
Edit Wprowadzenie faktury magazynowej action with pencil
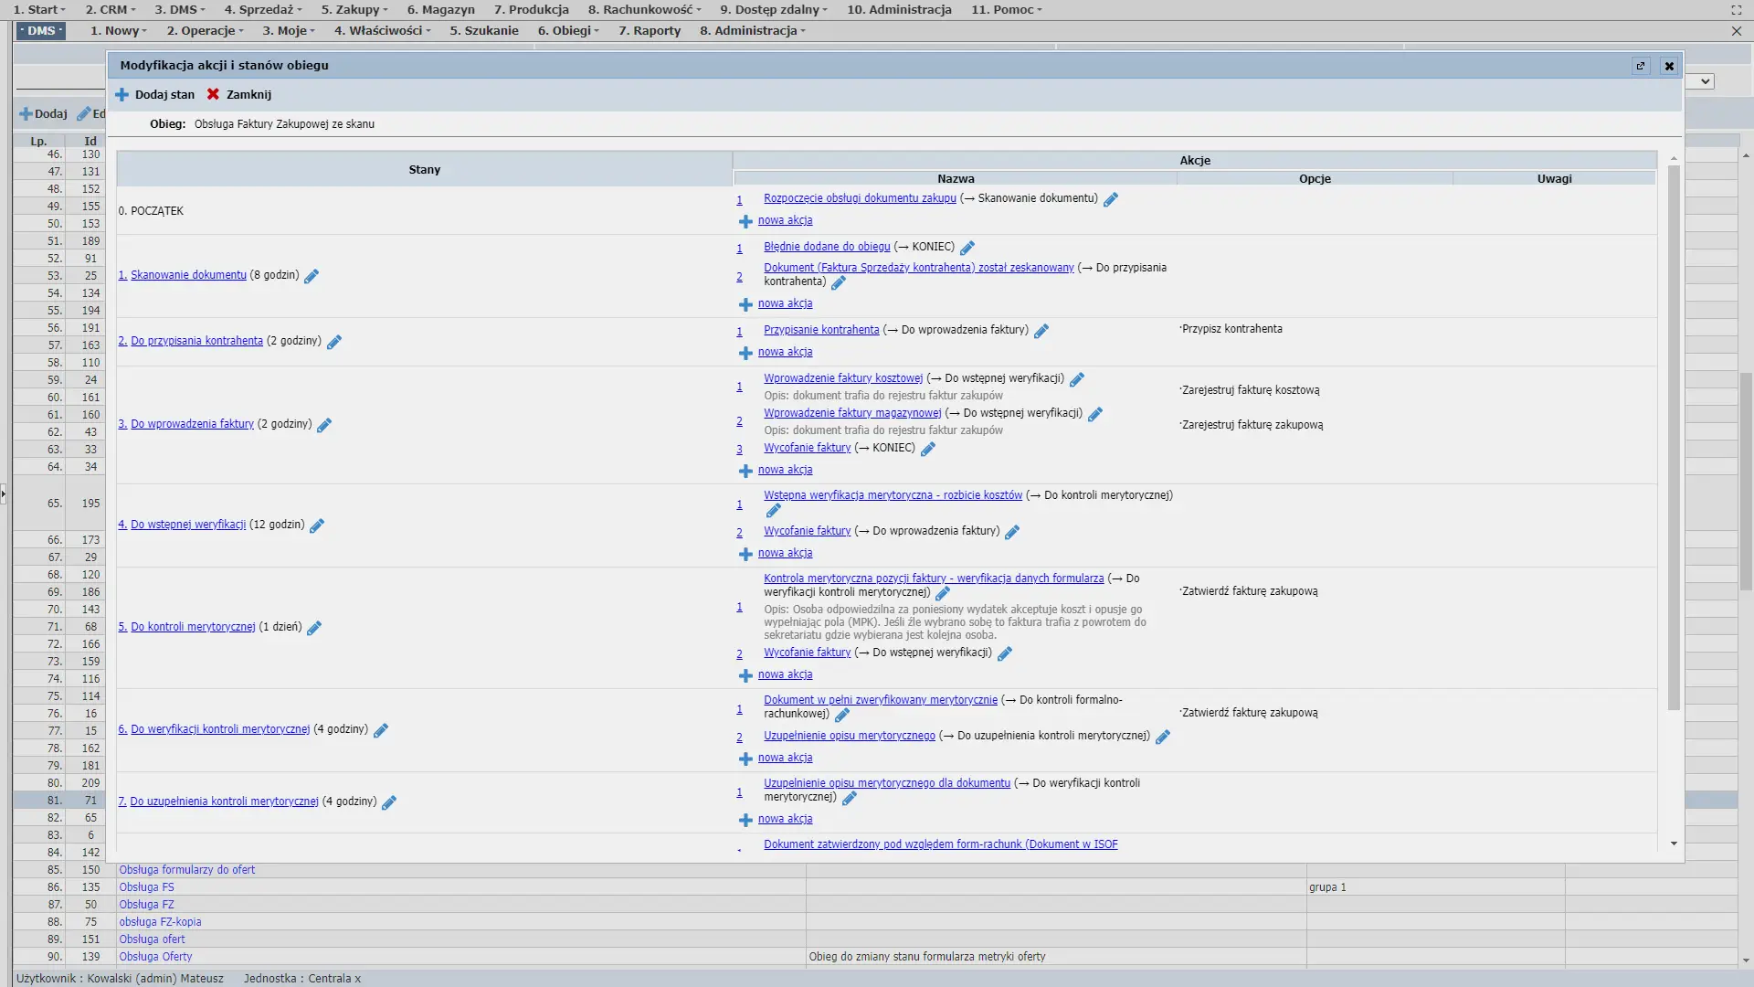pos(1095,414)
